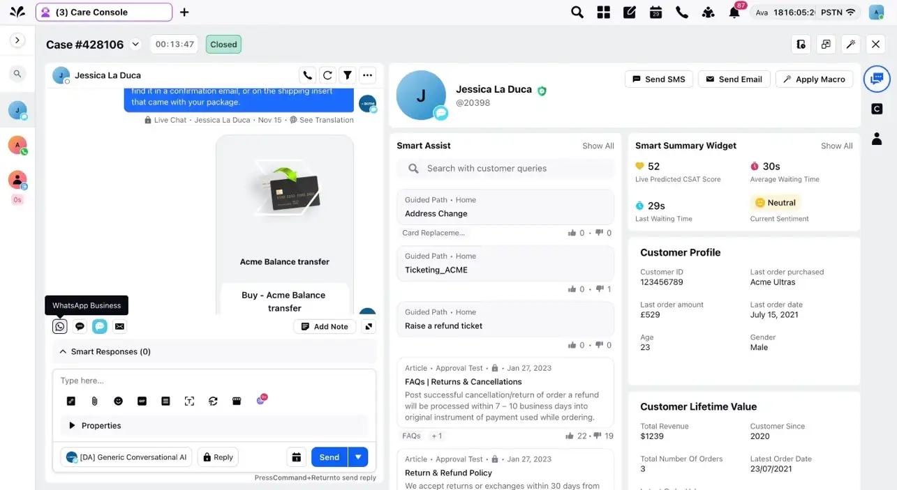Screen dimensions: 897x490
Task: Click the Send SMS button
Action: coord(659,79)
